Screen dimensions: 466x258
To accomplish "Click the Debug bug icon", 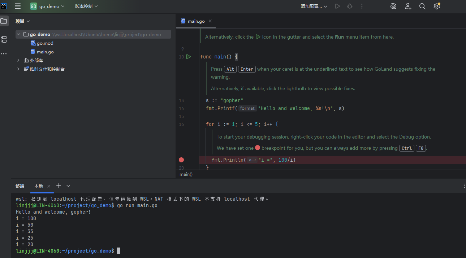I will 349,6.
